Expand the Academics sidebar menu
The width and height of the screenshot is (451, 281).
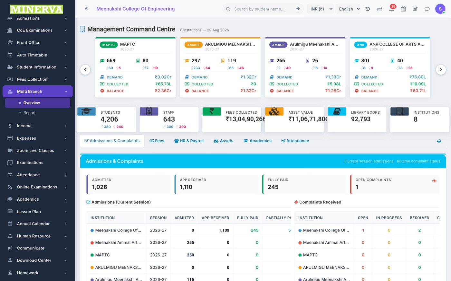click(37, 199)
